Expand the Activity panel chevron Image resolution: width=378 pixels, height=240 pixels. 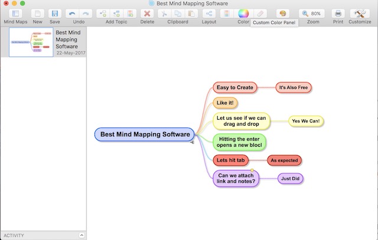click(82, 235)
